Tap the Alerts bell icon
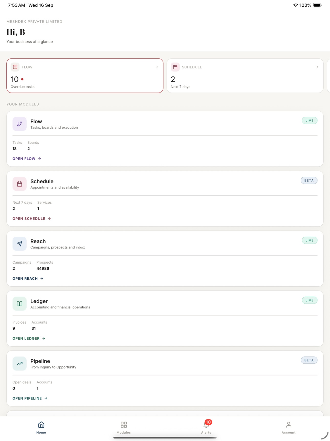Screen dimensions: 330x441 click(206, 425)
